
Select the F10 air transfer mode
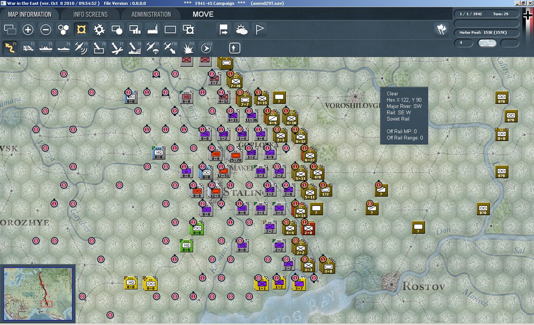(170, 48)
